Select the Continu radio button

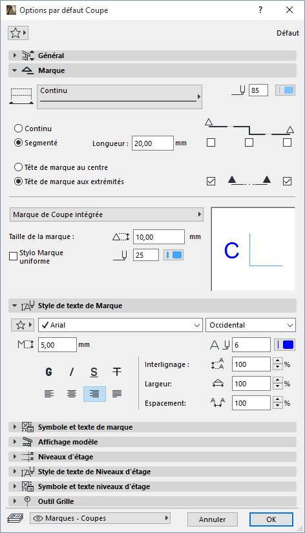click(x=18, y=129)
